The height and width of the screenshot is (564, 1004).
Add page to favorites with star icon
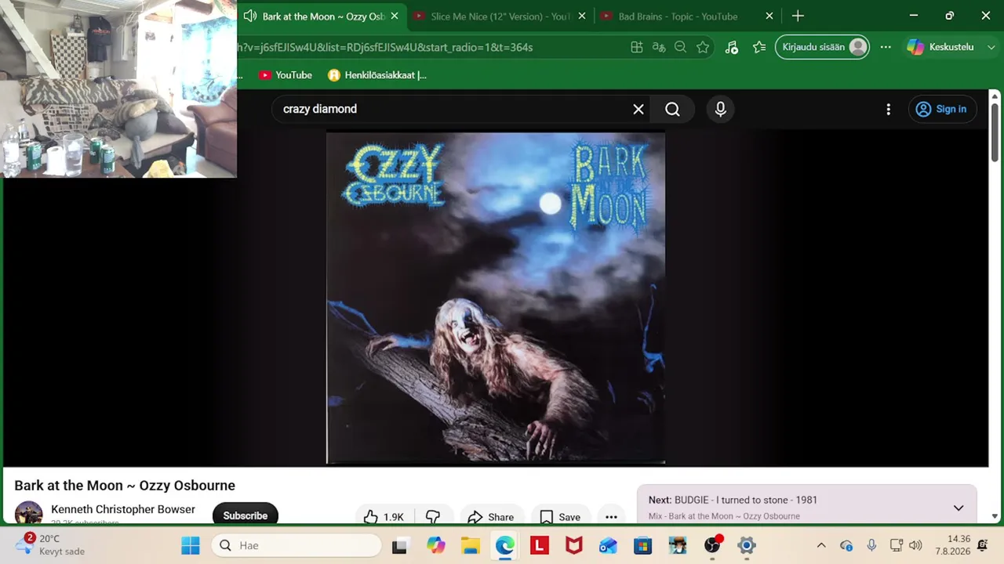coord(703,47)
